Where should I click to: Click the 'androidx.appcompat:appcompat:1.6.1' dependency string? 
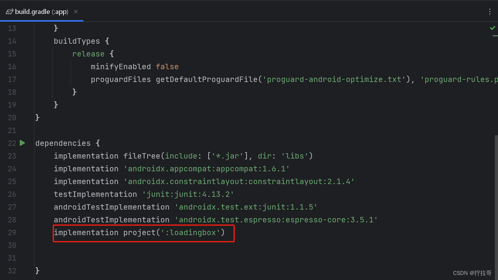[x=207, y=169]
